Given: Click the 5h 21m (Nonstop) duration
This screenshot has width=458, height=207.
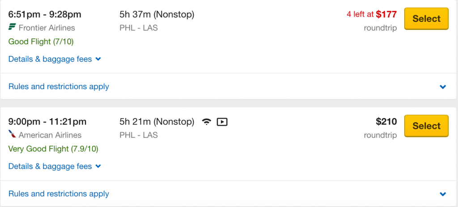Looking at the screenshot, I should pyautogui.click(x=157, y=121).
